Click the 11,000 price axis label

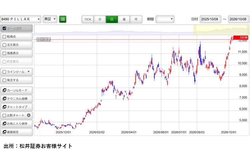[x=243, y=52]
